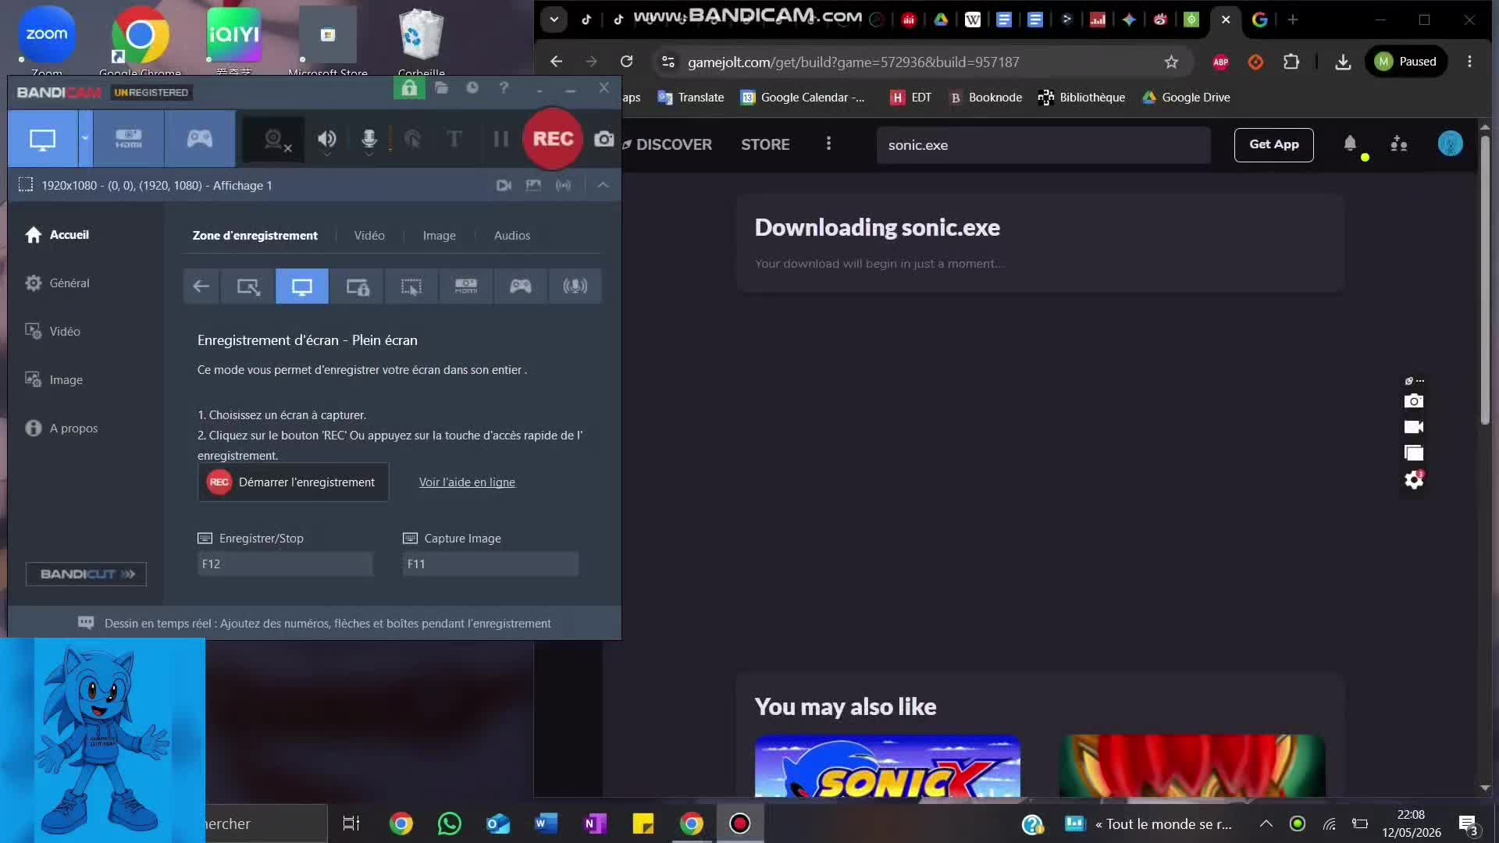
Task: Open Vidéo settings in sidebar
Action: tap(52, 332)
